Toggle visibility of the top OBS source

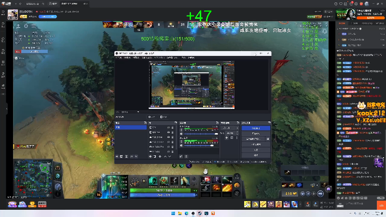coord(168,127)
